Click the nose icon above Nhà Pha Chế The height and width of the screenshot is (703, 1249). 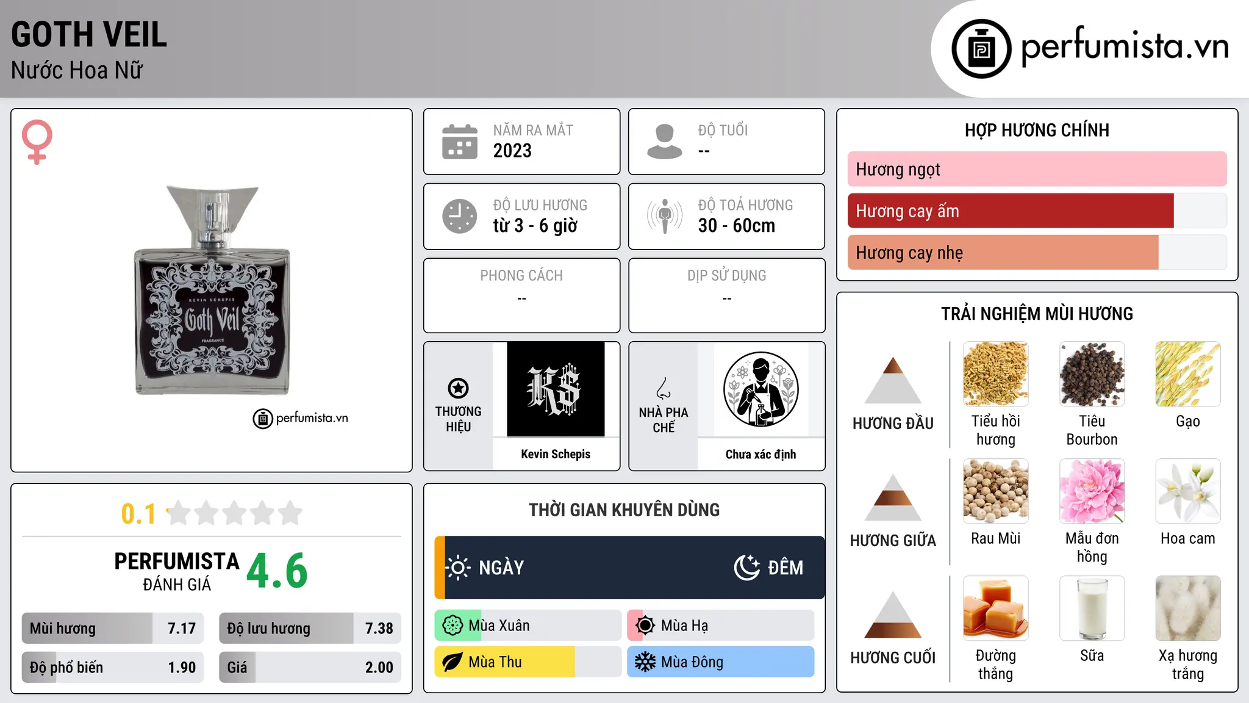(x=664, y=388)
